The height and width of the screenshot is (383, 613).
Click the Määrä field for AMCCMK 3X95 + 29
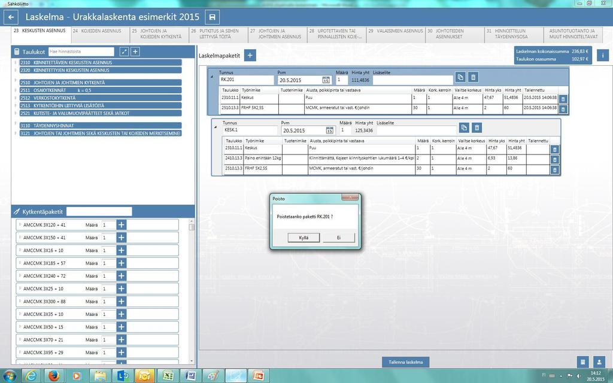[108, 352]
